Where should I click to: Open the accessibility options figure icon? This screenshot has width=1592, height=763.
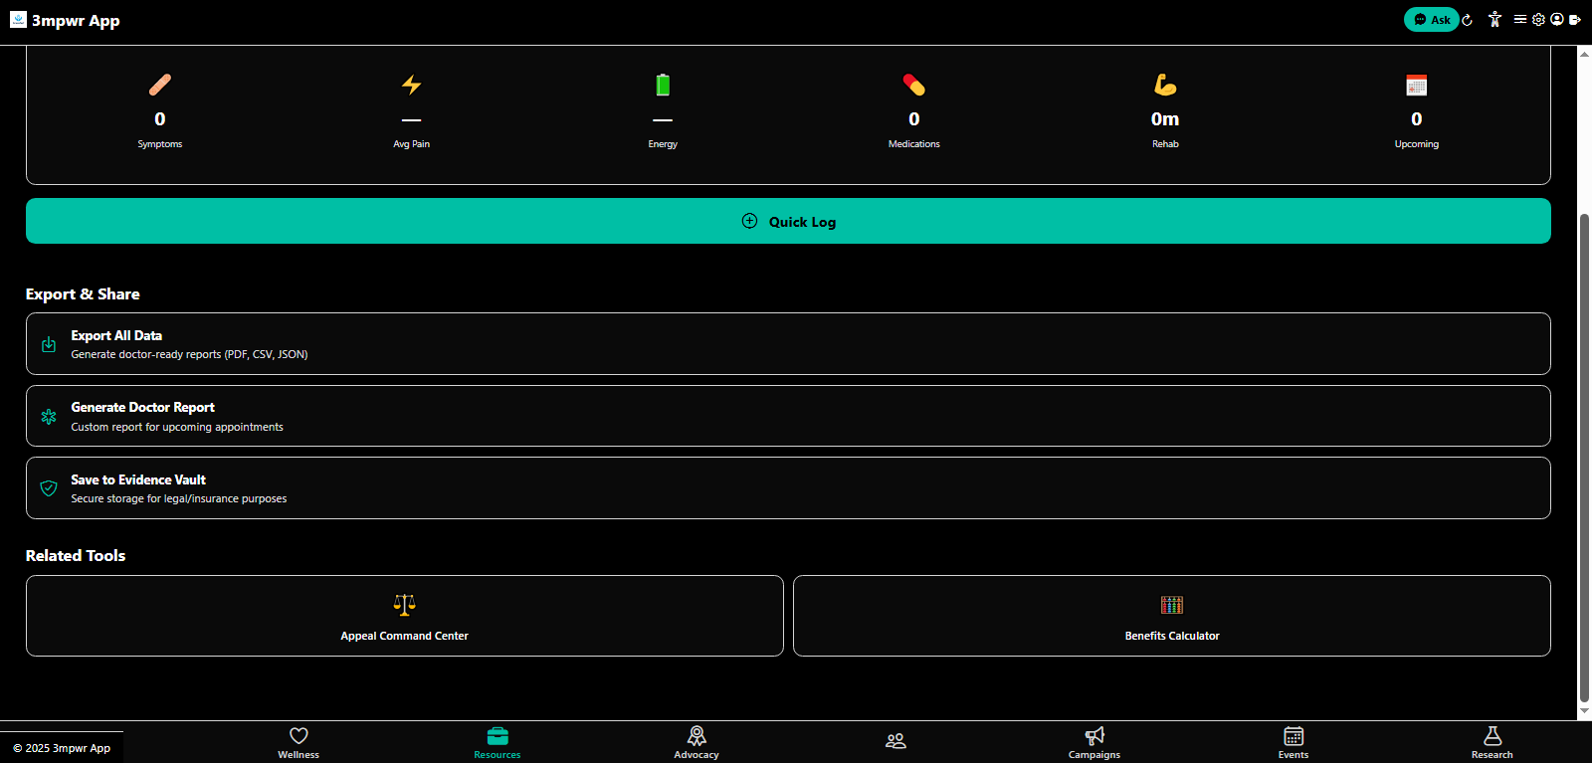pyautogui.click(x=1494, y=19)
